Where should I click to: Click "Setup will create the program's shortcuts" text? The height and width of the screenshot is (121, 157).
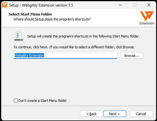point(83,36)
